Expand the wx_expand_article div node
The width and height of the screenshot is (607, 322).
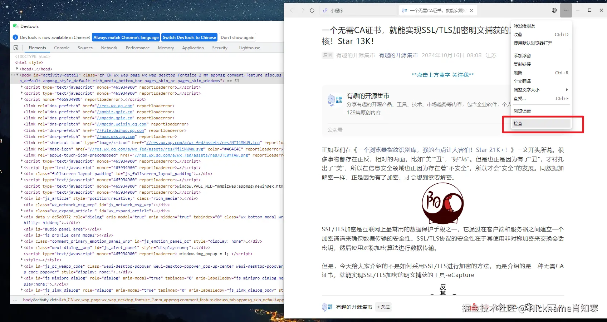click(x=22, y=211)
